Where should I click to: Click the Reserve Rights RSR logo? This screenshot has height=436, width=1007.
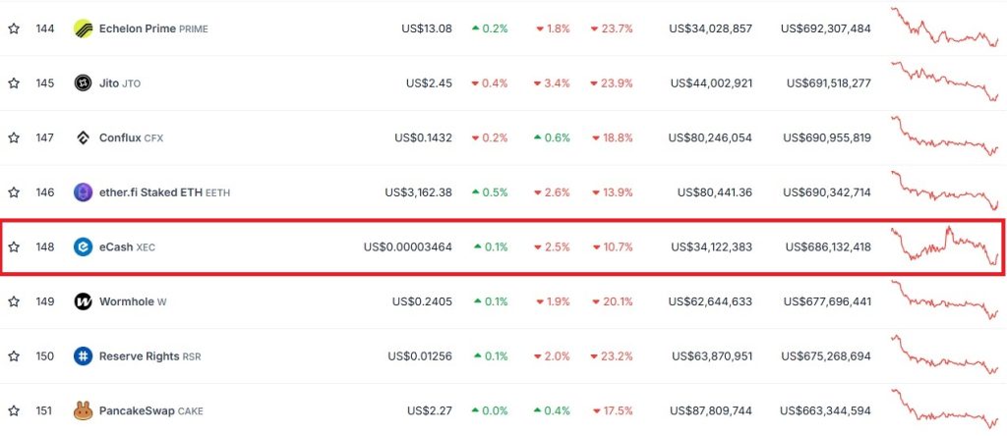[x=84, y=355]
